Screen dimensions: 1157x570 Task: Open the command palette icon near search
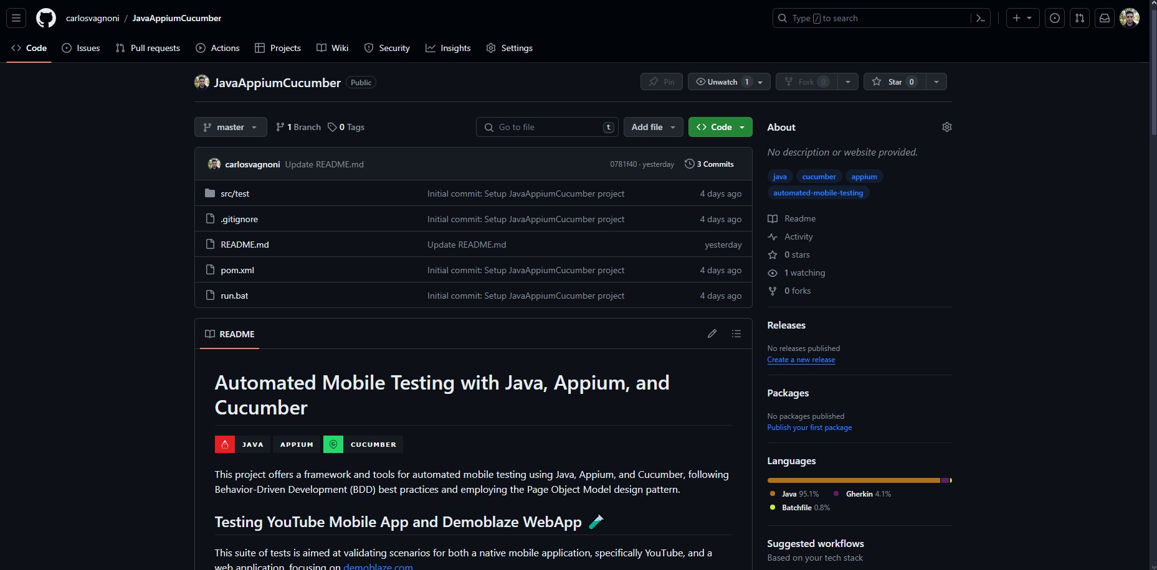979,18
